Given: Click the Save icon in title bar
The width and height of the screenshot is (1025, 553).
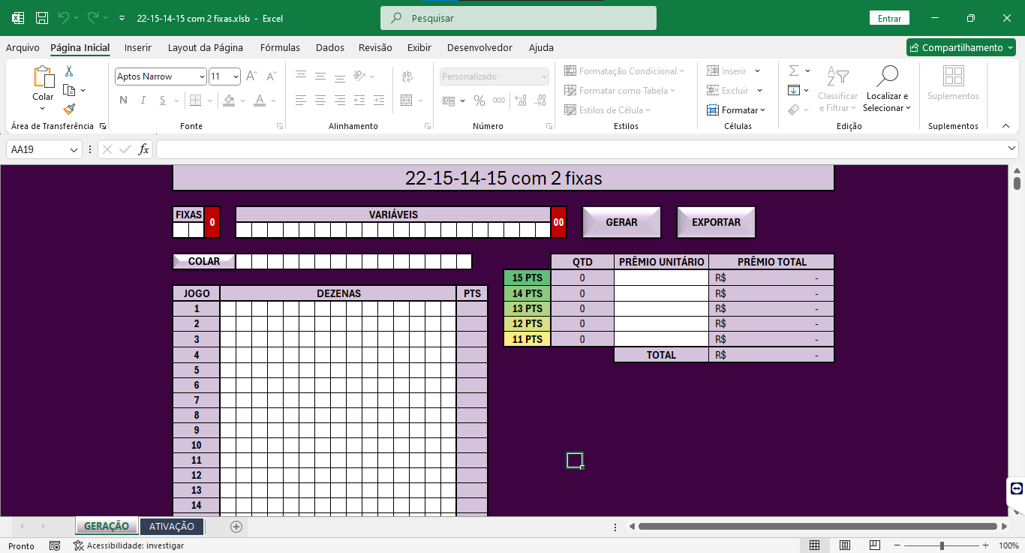Looking at the screenshot, I should (42, 18).
